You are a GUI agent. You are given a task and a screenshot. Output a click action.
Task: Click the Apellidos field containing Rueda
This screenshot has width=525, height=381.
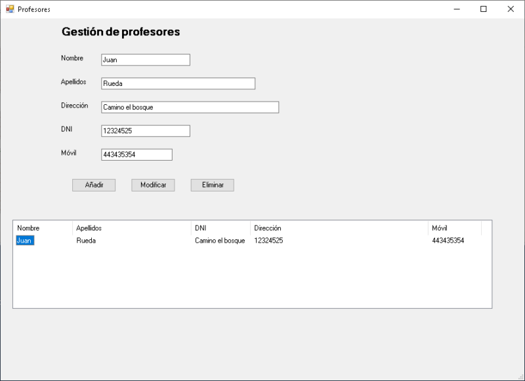(178, 83)
